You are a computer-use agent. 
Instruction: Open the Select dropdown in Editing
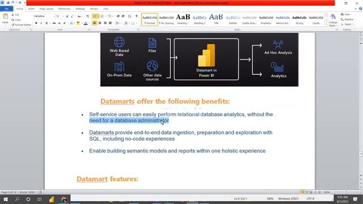[347, 24]
